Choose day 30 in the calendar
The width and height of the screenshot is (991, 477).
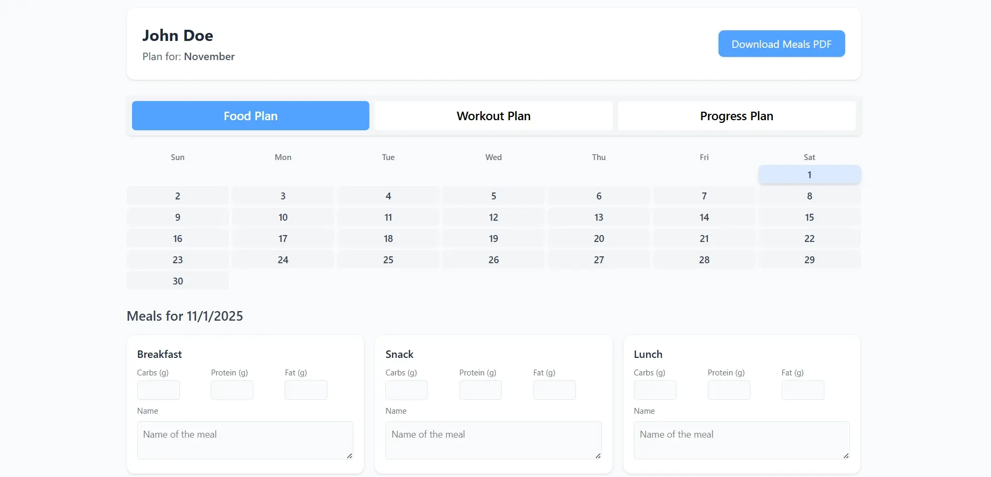[178, 281]
